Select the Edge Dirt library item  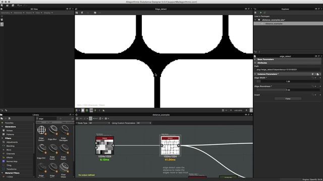click(x=41, y=151)
